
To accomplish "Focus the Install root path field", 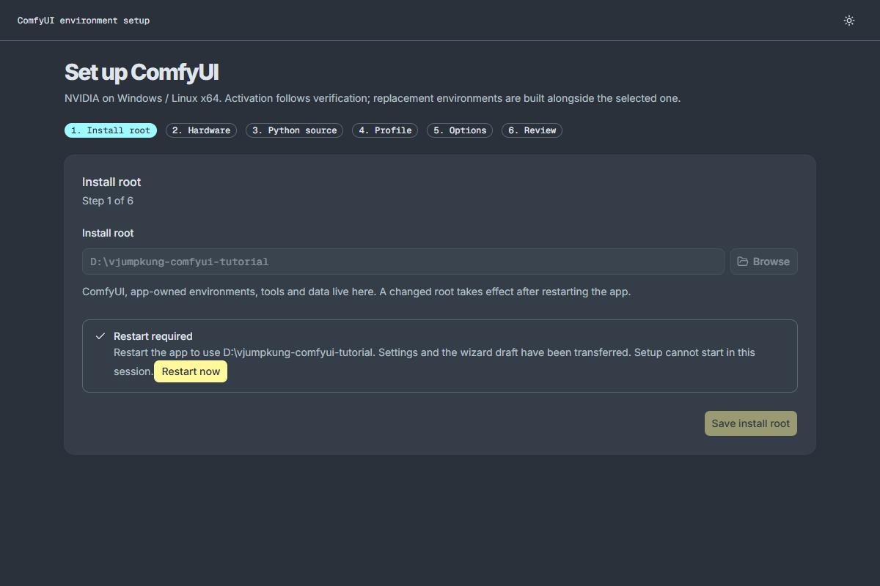I will [403, 262].
